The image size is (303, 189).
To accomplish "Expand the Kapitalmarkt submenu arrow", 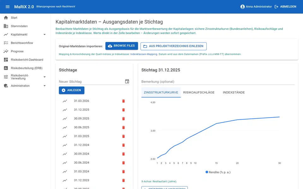I will [x=45, y=35].
